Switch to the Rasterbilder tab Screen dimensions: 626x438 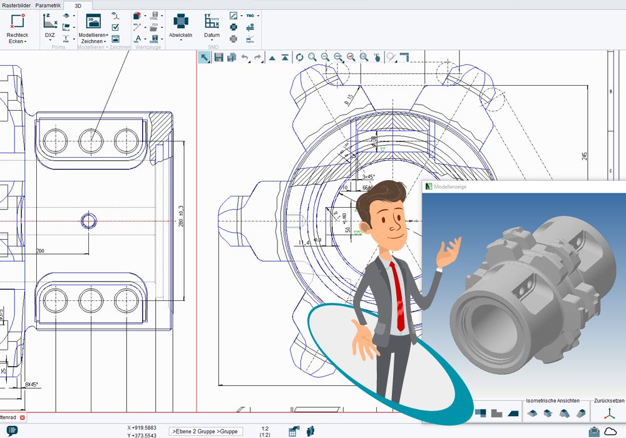click(16, 6)
